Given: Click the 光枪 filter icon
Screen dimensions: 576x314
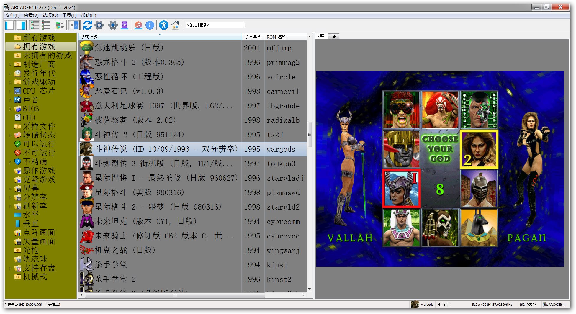Looking at the screenshot, I should click(x=18, y=250).
